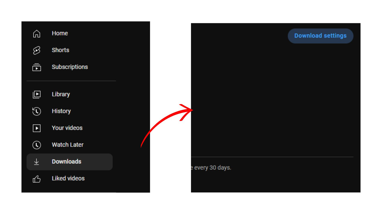The height and width of the screenshot is (214, 382).
Task: Open the highlighted Downloads entry
Action: point(70,162)
